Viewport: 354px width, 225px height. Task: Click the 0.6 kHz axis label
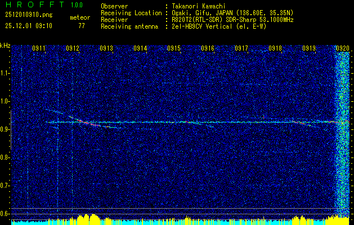click(5, 214)
